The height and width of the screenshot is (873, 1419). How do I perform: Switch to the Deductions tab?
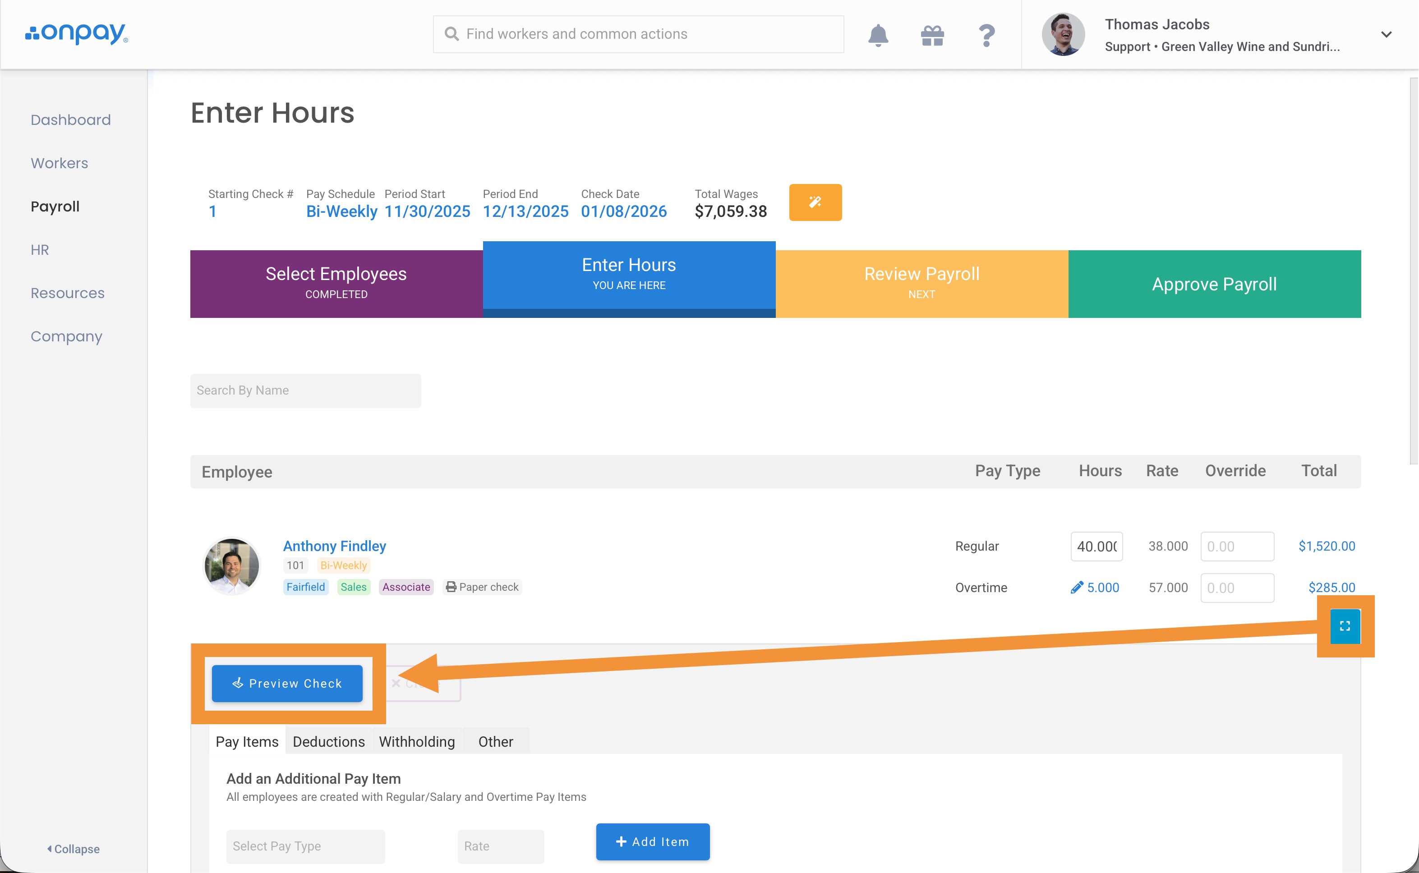point(329,741)
